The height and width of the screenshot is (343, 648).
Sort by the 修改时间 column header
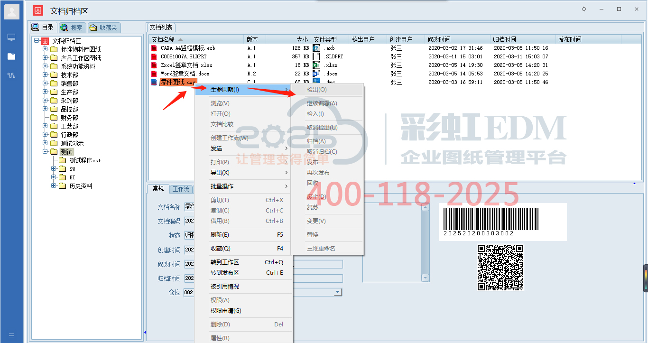(458, 39)
